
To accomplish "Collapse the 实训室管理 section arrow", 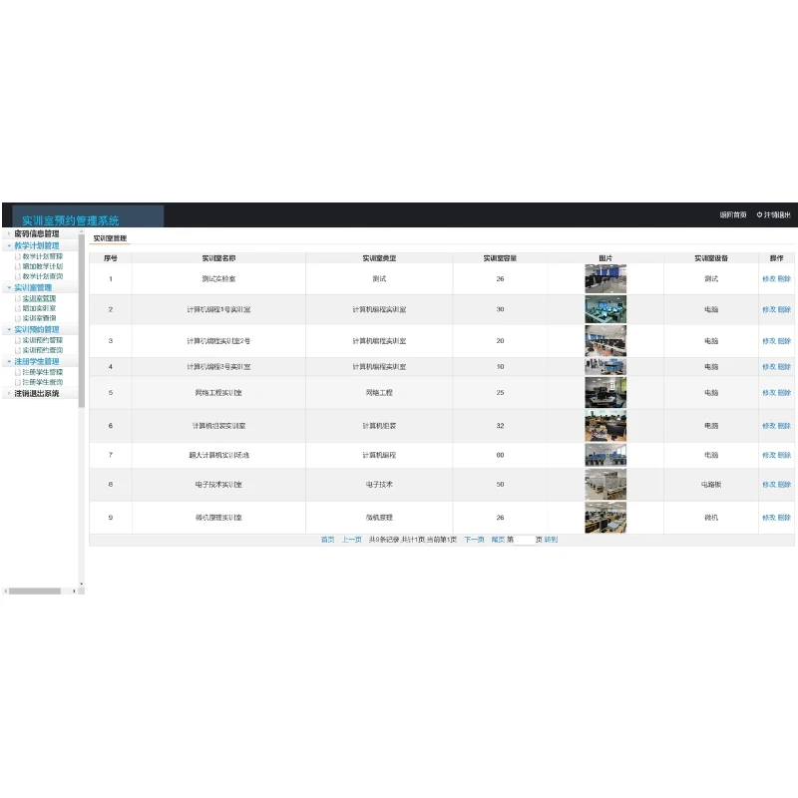I will tap(9, 288).
